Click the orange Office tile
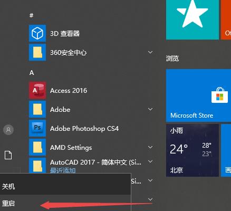Viewport: 231px width, 211px height. point(226,20)
